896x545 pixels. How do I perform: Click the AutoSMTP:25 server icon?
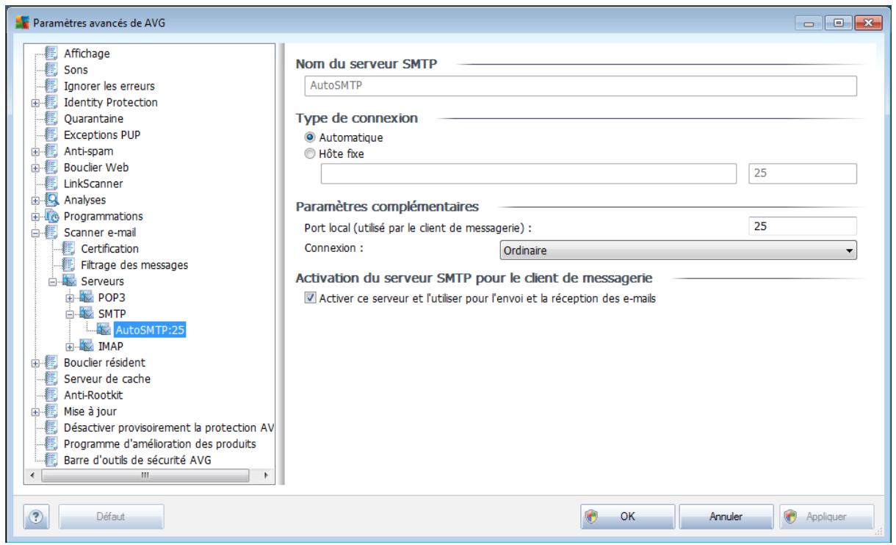coord(105,330)
